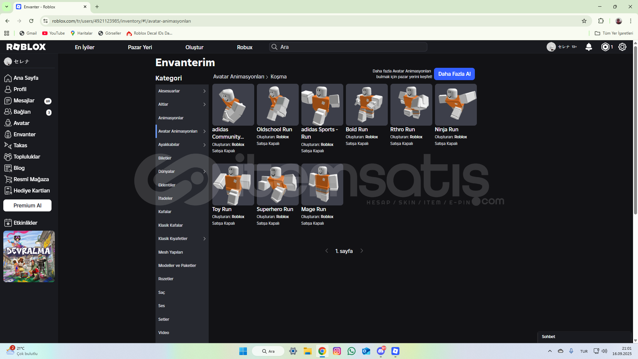The width and height of the screenshot is (638, 359).
Task: Click the Daha Fazla Al button
Action: [x=454, y=74]
